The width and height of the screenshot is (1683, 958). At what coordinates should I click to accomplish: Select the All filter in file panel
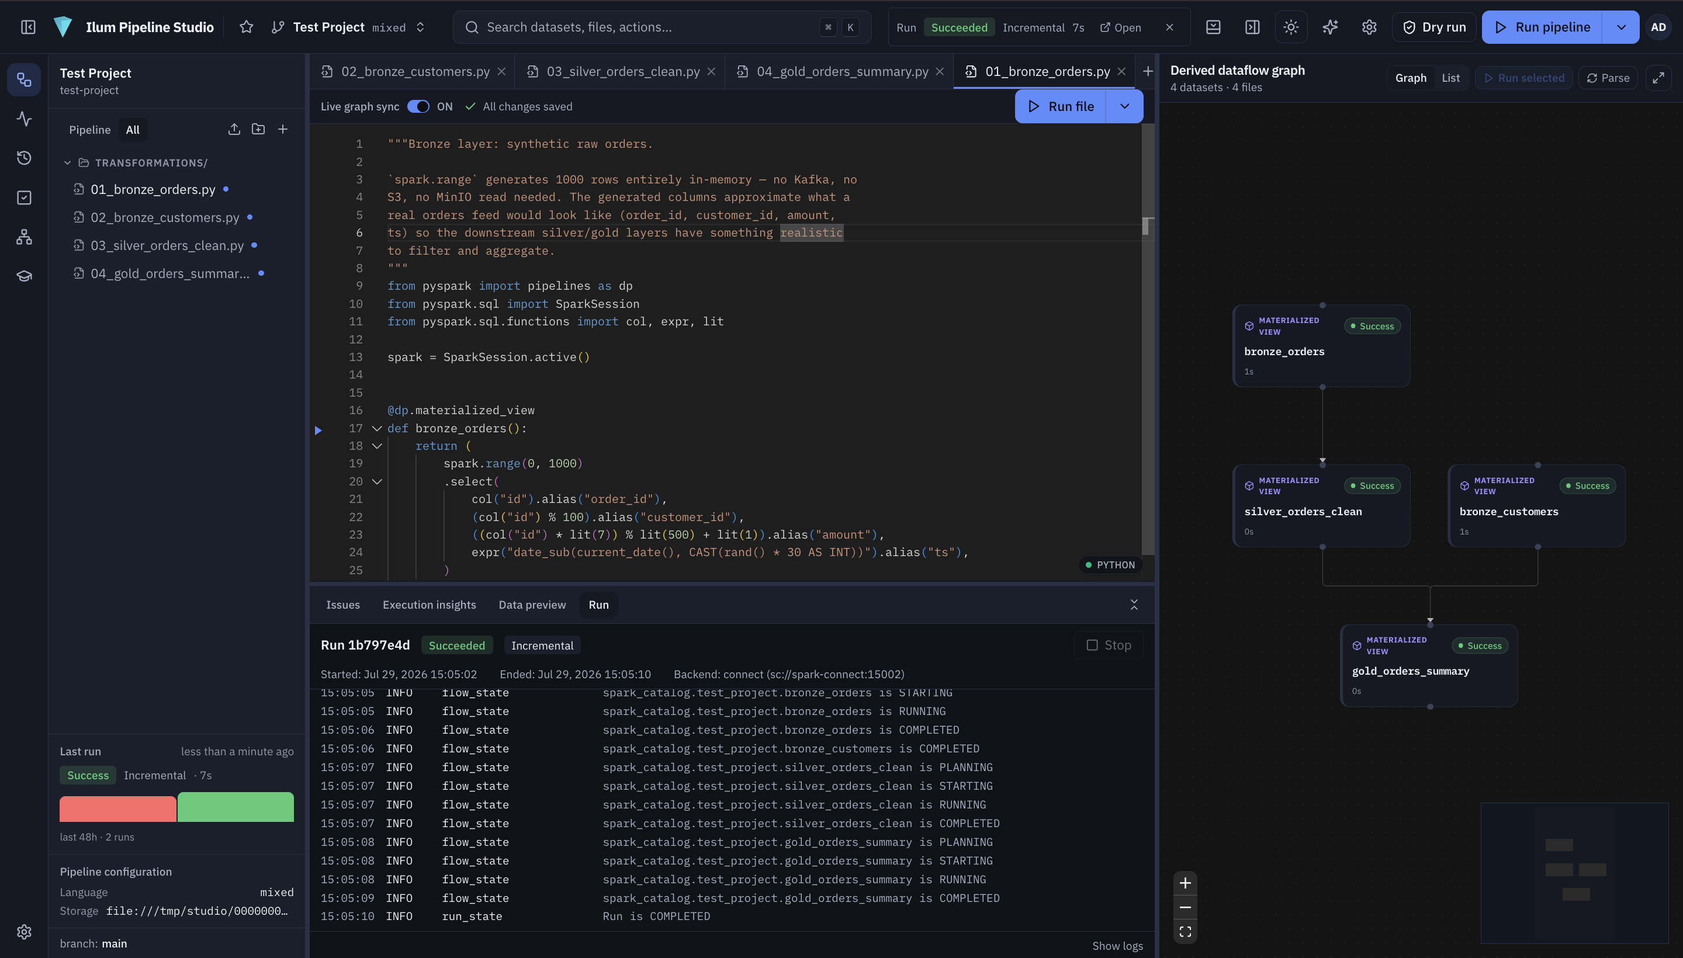pyautogui.click(x=132, y=130)
